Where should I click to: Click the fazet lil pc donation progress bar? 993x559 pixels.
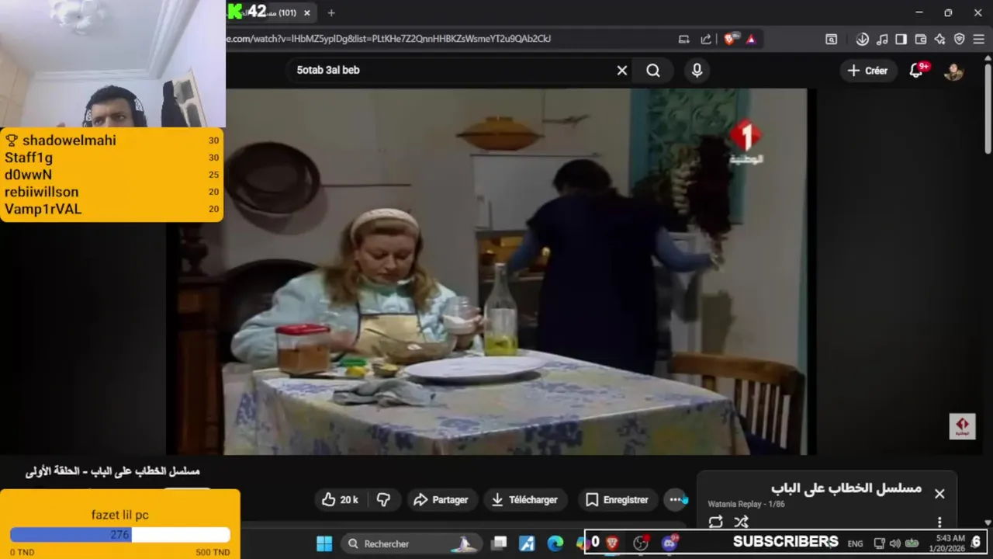(x=120, y=534)
